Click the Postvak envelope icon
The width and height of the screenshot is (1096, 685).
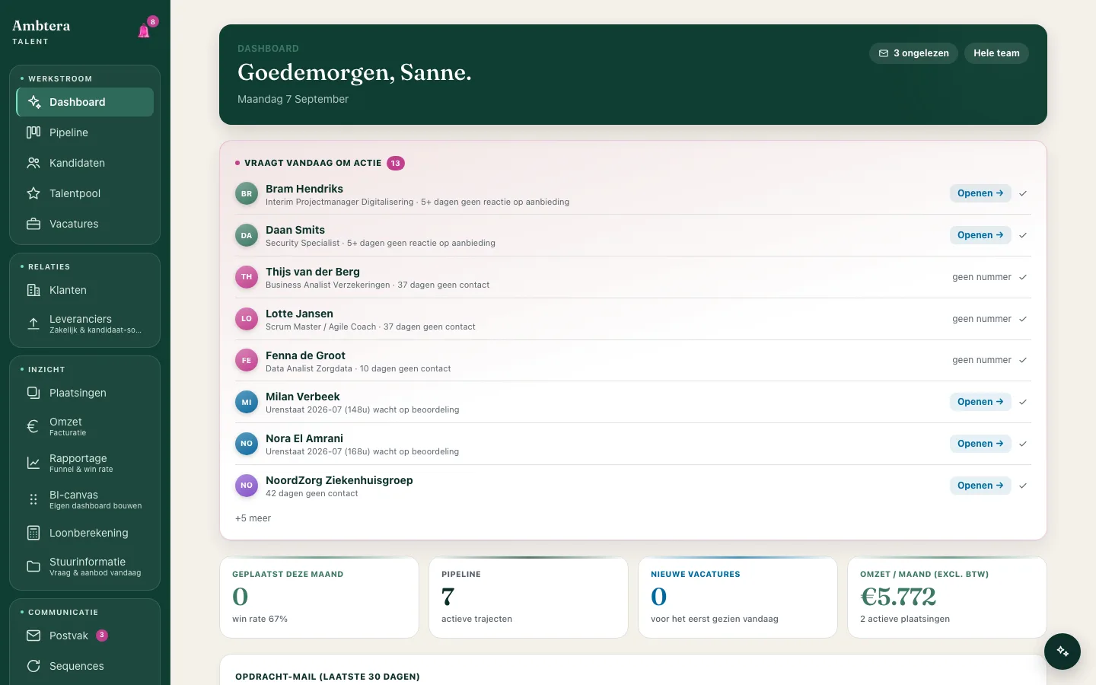pos(33,636)
